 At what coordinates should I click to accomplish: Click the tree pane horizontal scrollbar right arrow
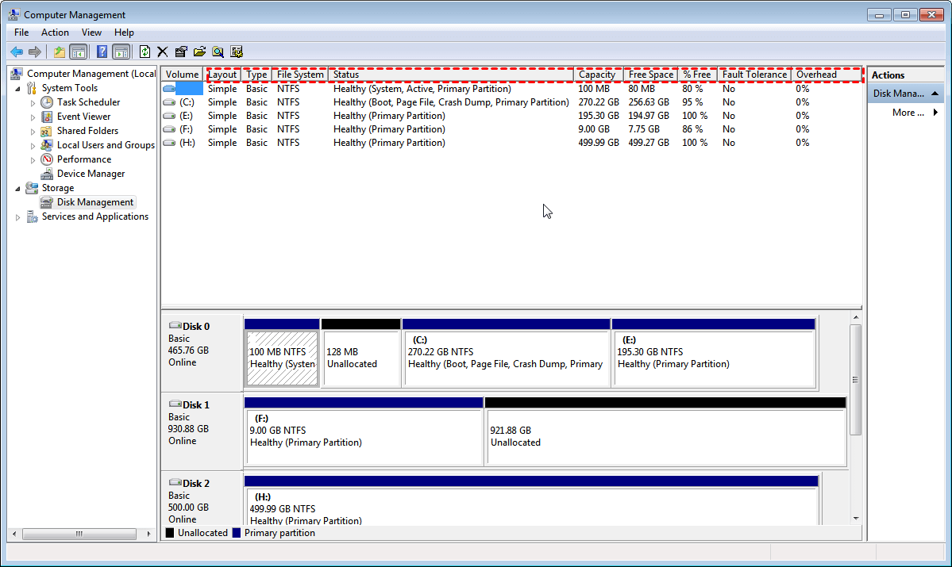[x=148, y=534]
